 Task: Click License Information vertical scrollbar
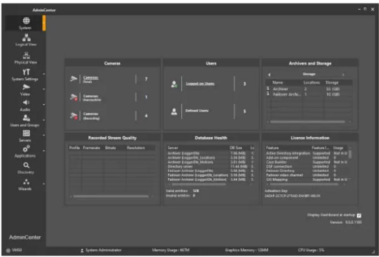click(x=350, y=154)
